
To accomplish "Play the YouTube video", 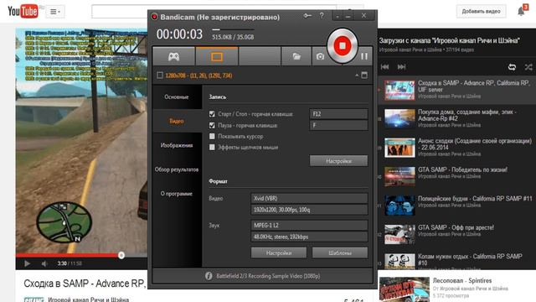I will (27, 263).
